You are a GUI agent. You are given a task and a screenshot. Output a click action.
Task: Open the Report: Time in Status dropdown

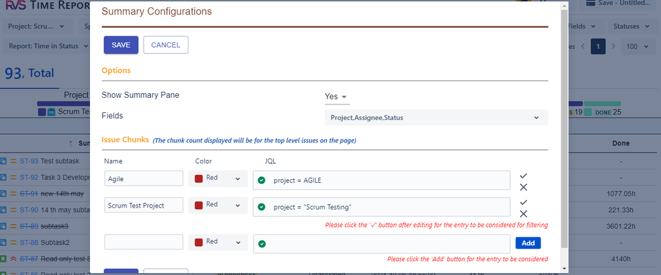tap(49, 46)
